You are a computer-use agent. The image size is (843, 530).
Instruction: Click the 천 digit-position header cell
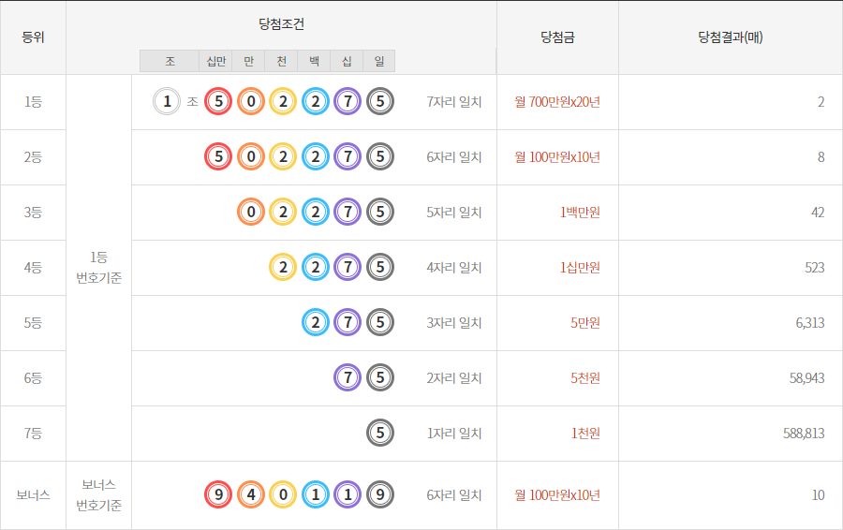tap(281, 61)
